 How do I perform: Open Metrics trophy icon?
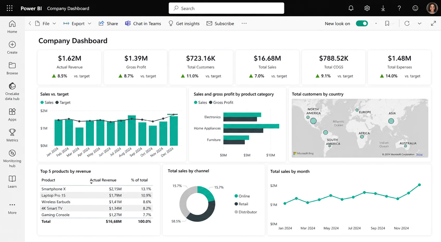pos(12,135)
